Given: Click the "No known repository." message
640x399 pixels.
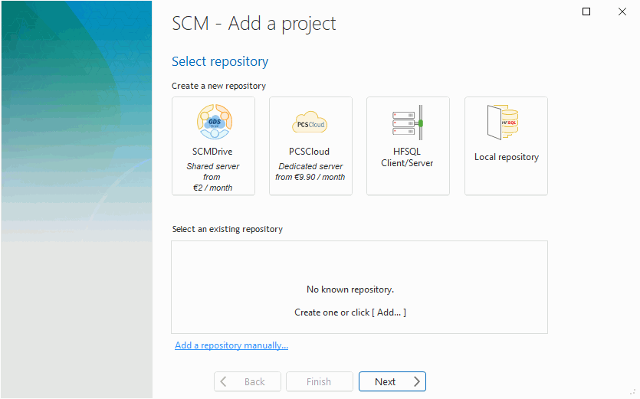Looking at the screenshot, I should pos(350,289).
